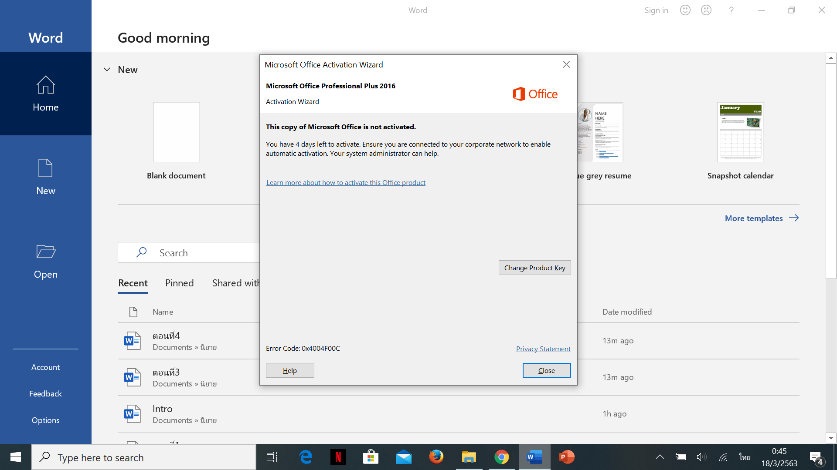Image resolution: width=837 pixels, height=470 pixels.
Task: Switch the ไทย input language indicator
Action: pos(745,457)
